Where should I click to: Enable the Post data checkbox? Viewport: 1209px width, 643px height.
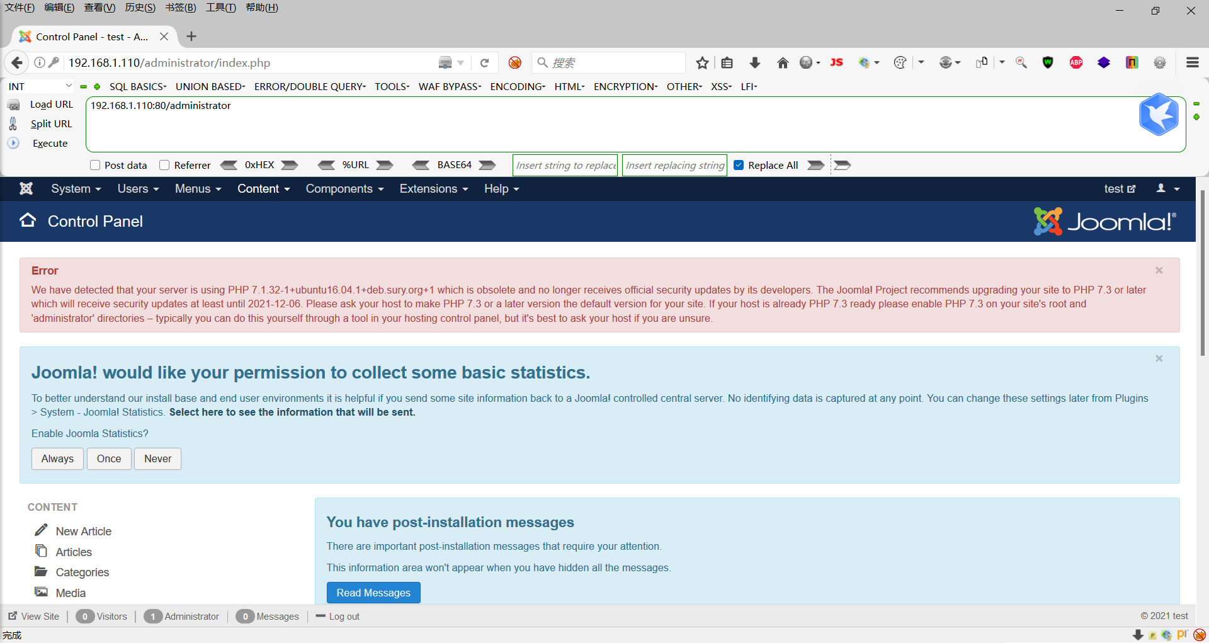coord(95,165)
